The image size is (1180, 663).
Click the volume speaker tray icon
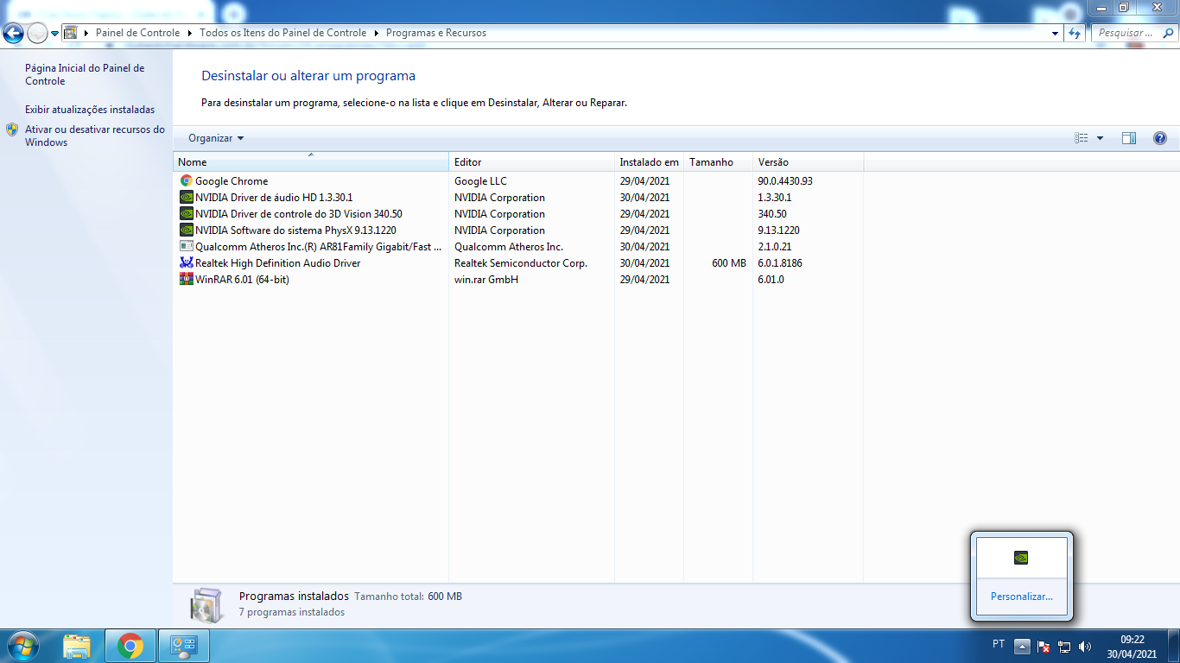(x=1085, y=646)
